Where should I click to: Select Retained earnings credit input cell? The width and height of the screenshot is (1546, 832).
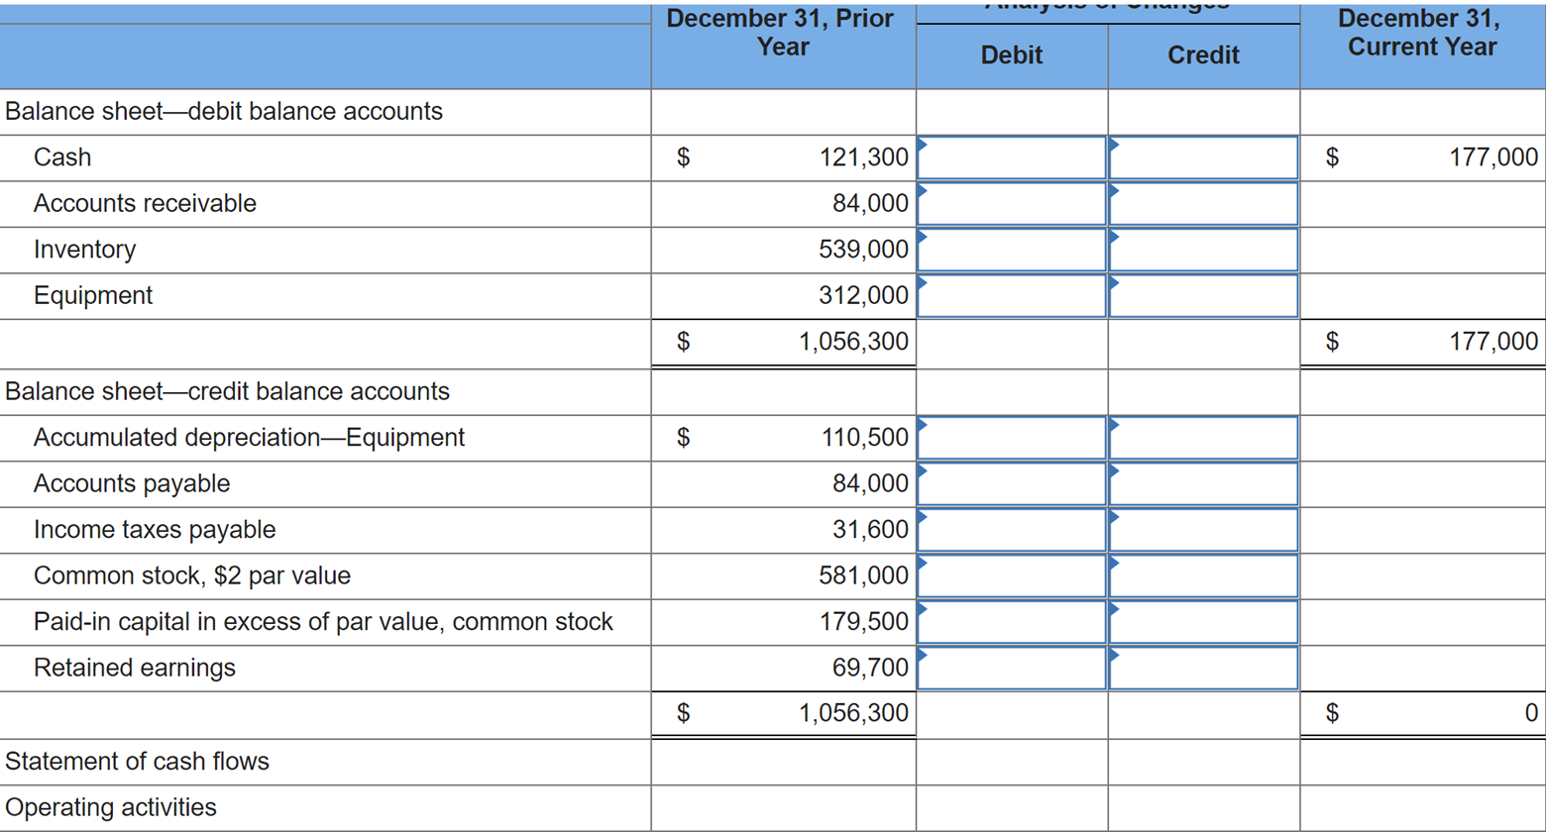pos(1204,668)
